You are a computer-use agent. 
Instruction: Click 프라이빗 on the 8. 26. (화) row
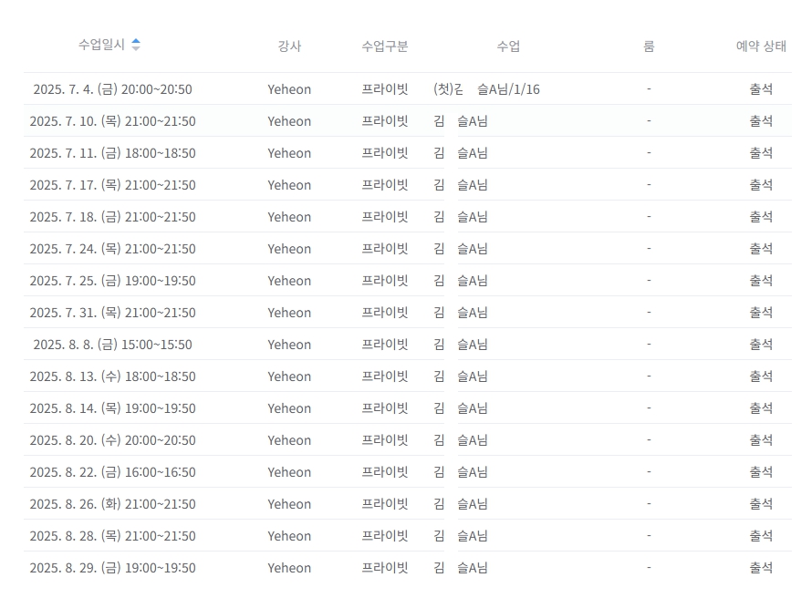pos(384,504)
